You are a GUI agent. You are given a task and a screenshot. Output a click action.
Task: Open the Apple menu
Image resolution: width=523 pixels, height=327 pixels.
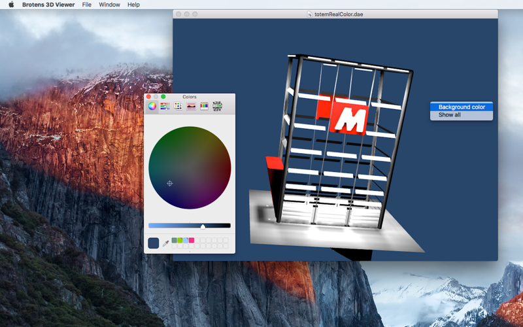[x=11, y=5]
